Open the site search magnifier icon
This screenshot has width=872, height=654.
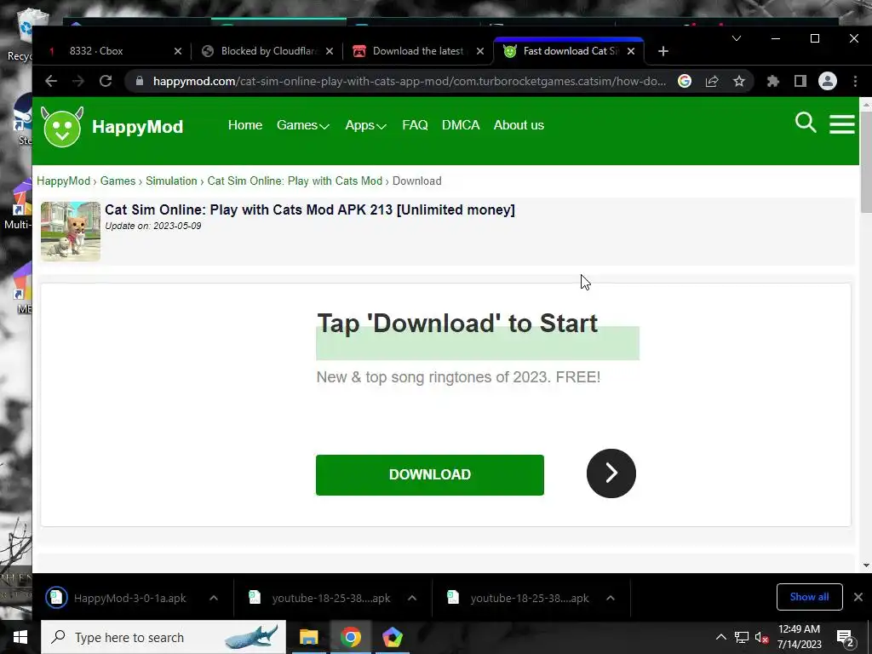tap(806, 123)
